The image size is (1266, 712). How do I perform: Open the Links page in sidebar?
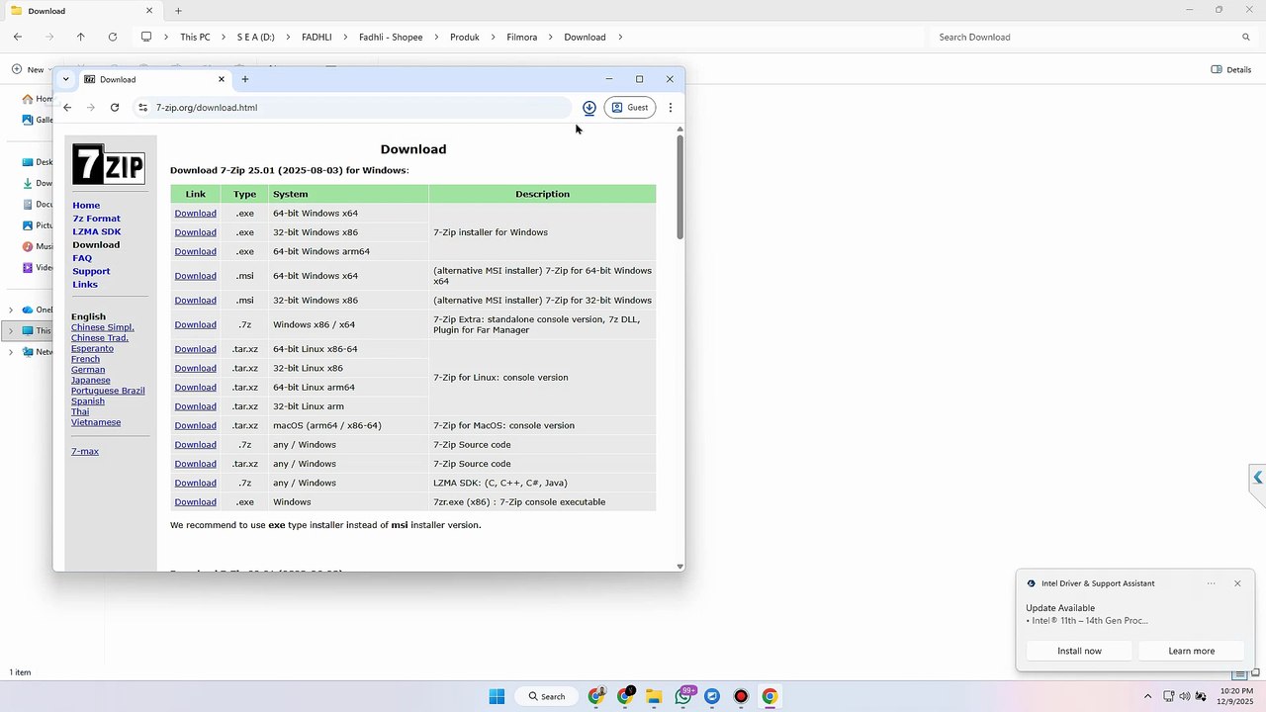85,285
